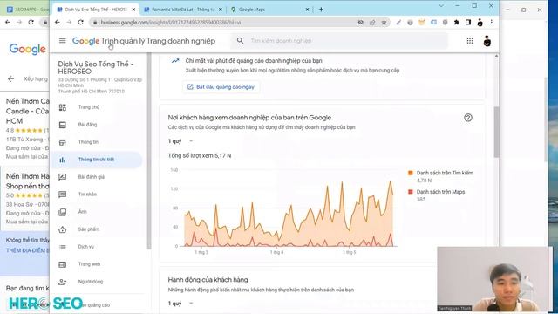This screenshot has height=314, width=558.
Task: Open Chrome's three-dot menu
Action: [x=492, y=22]
